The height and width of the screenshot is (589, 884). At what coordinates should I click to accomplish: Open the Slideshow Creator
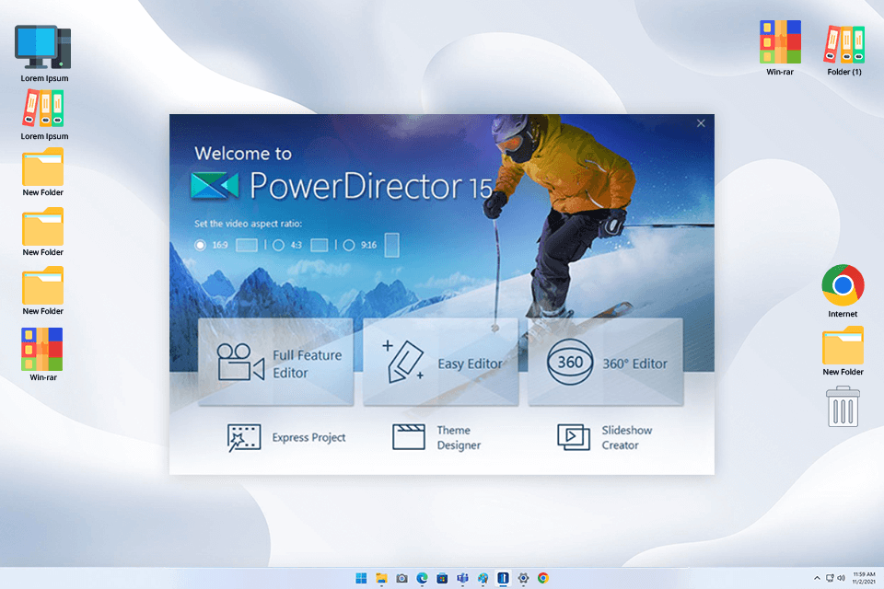click(x=605, y=437)
